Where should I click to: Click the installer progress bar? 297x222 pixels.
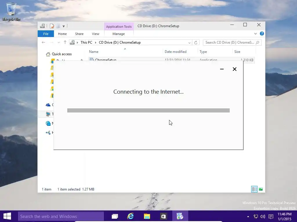click(148, 110)
